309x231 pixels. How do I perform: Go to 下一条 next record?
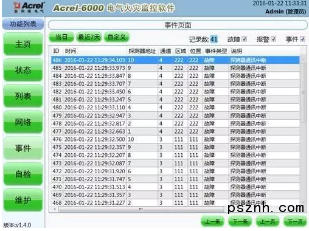coord(240,221)
